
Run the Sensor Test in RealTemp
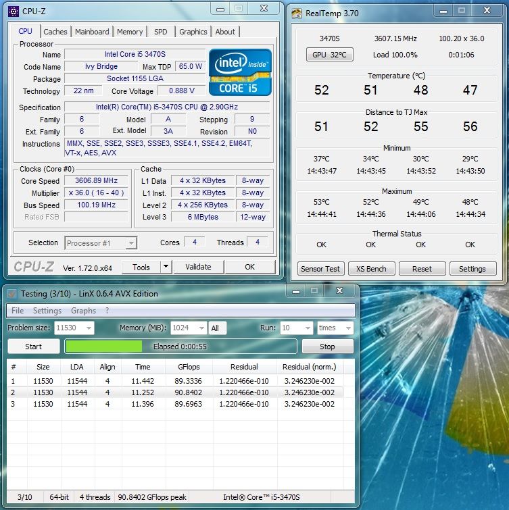(320, 269)
